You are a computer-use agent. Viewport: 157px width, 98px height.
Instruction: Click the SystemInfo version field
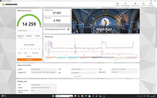pyautogui.click(x=124, y=72)
